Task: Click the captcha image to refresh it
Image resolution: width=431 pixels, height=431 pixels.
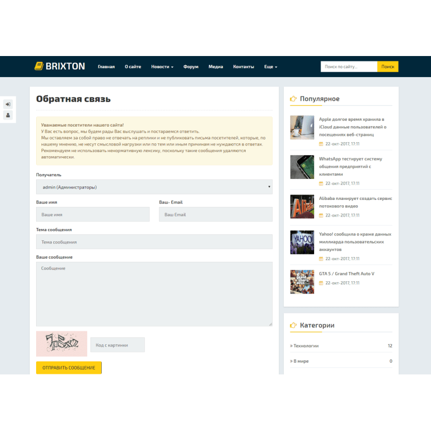Action: [61, 344]
